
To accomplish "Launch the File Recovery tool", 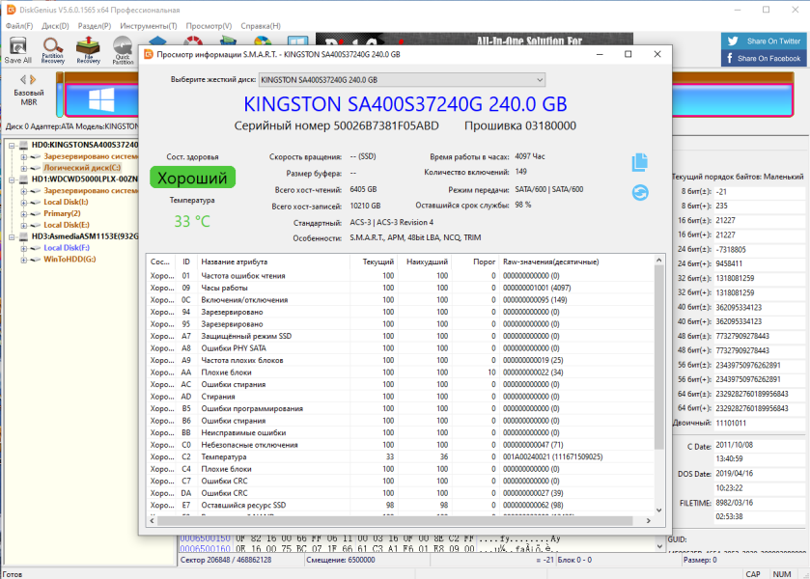I will (88, 50).
